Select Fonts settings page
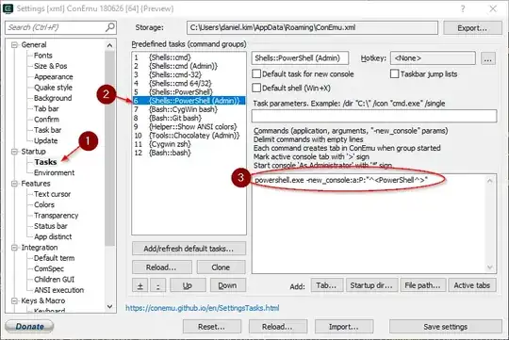Image resolution: width=509 pixels, height=340 pixels. (43, 56)
